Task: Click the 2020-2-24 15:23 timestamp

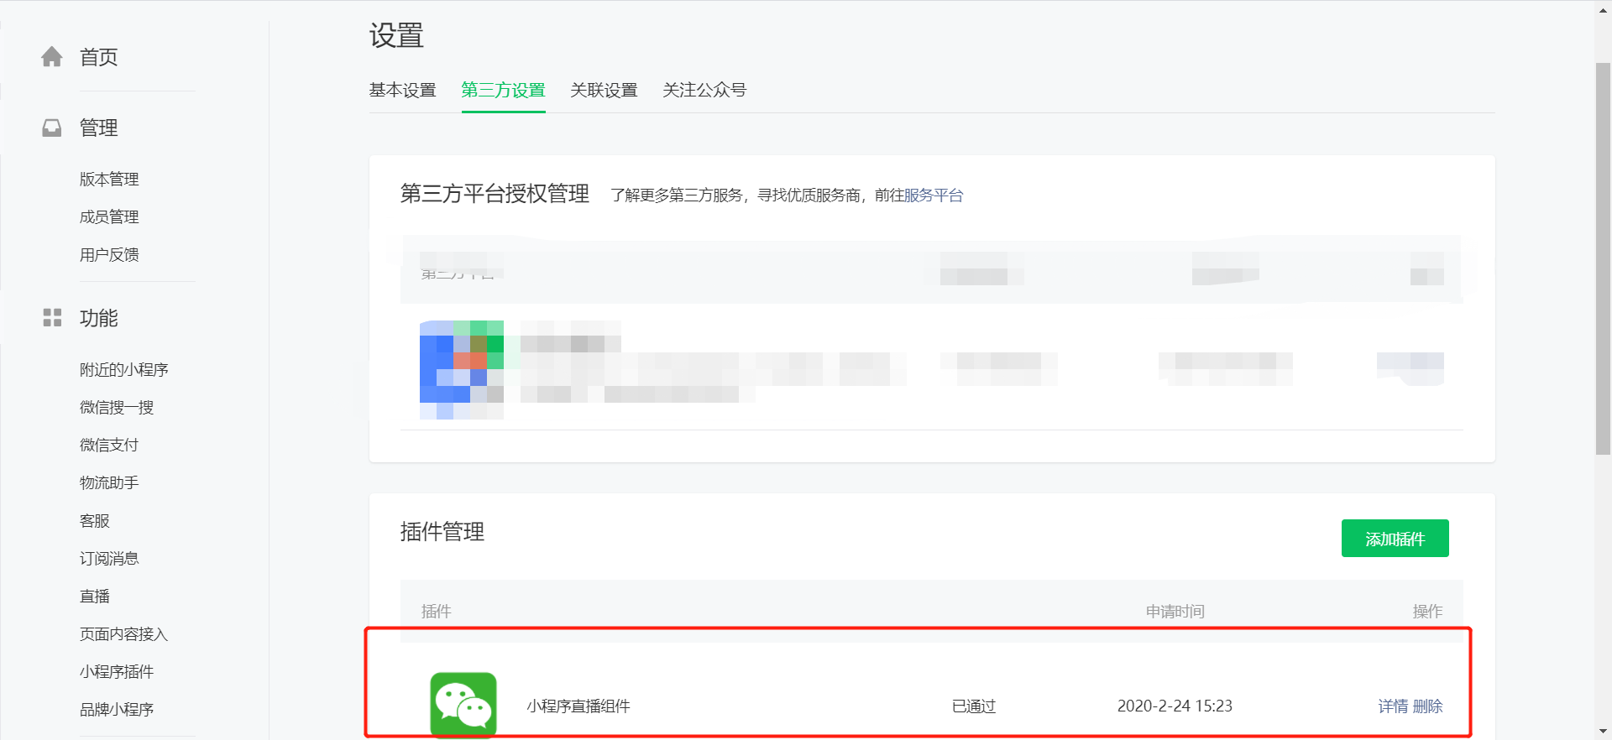Action: click(1175, 706)
